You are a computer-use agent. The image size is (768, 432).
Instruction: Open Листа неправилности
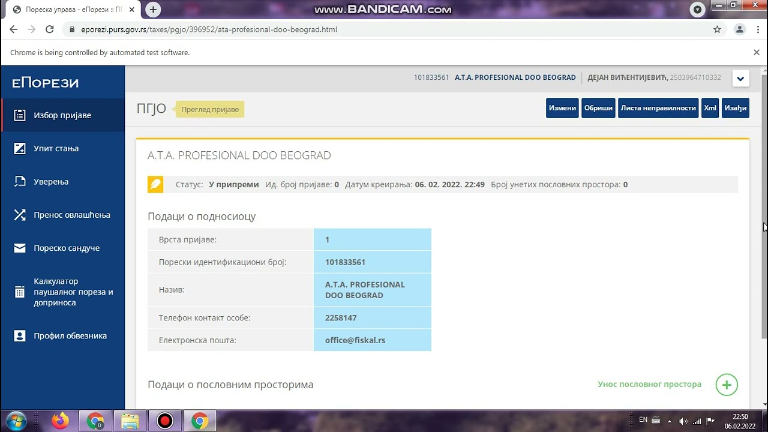(x=658, y=108)
